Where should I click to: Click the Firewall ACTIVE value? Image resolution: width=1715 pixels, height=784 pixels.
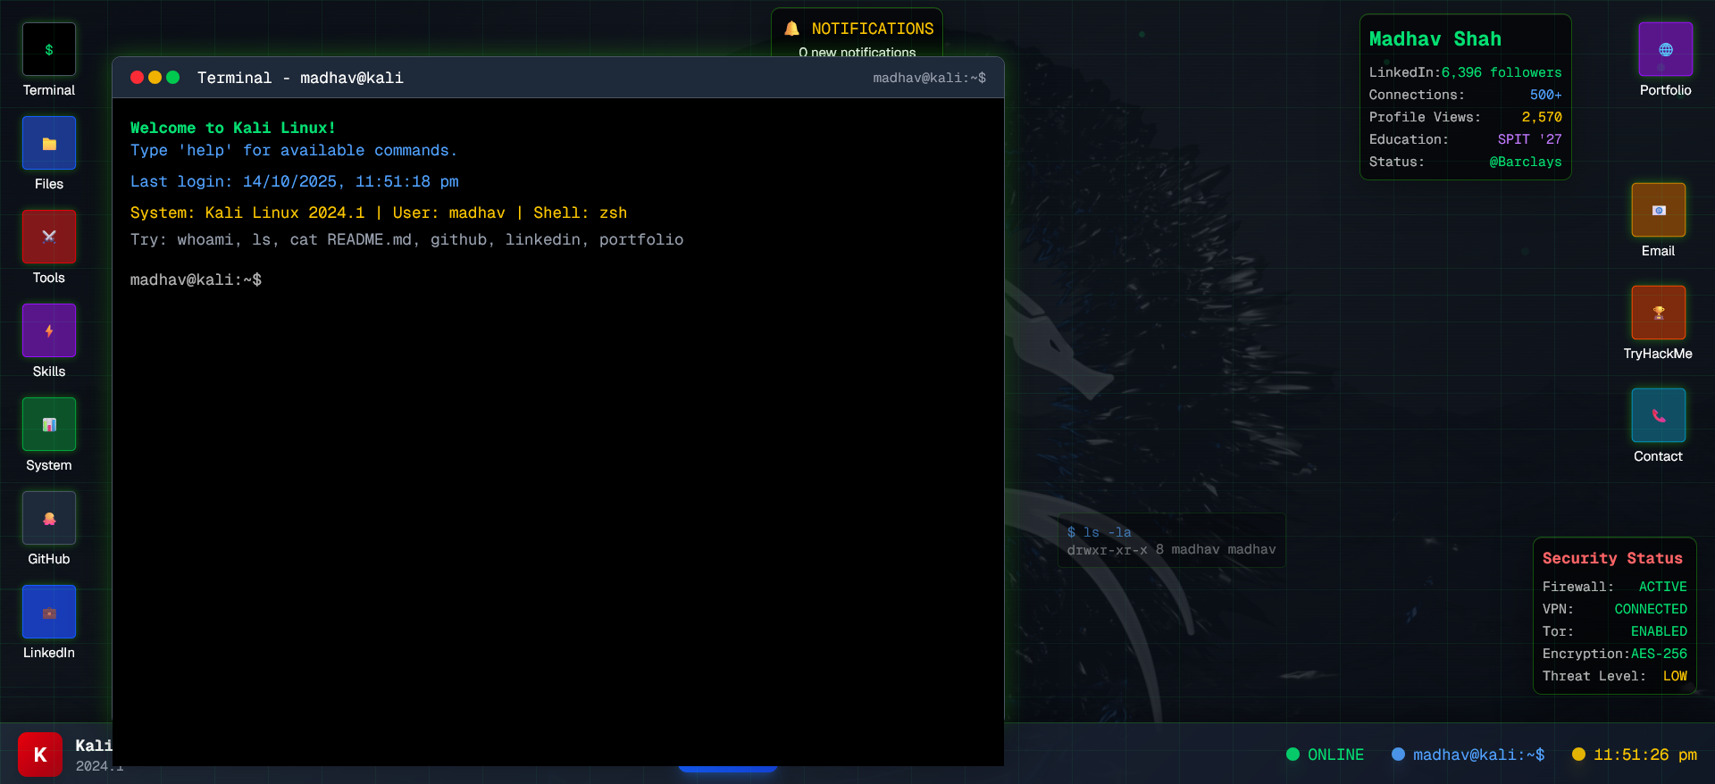coord(1662,587)
